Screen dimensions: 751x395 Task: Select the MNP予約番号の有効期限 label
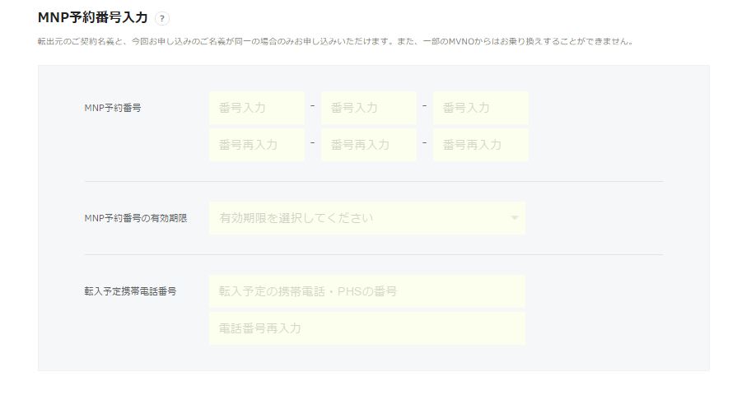[x=136, y=218]
